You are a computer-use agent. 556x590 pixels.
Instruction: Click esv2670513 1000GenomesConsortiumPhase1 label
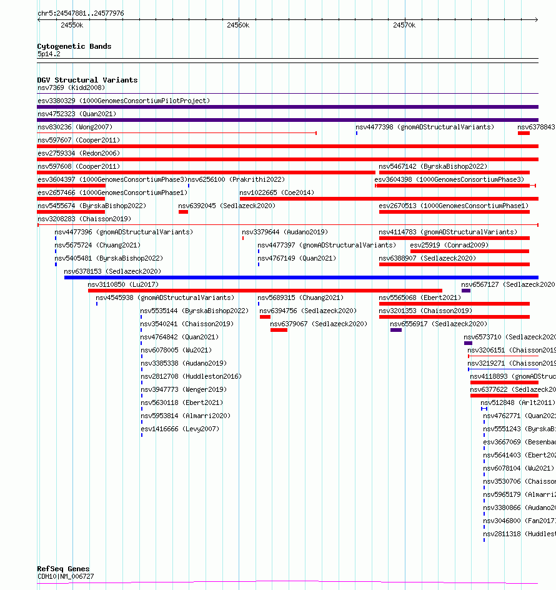pos(454,206)
